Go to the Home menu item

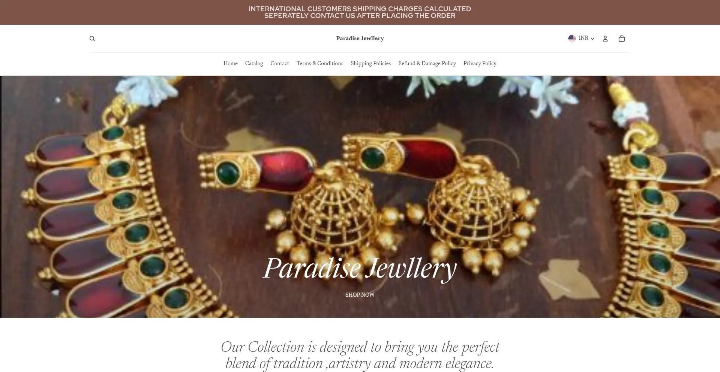click(230, 63)
